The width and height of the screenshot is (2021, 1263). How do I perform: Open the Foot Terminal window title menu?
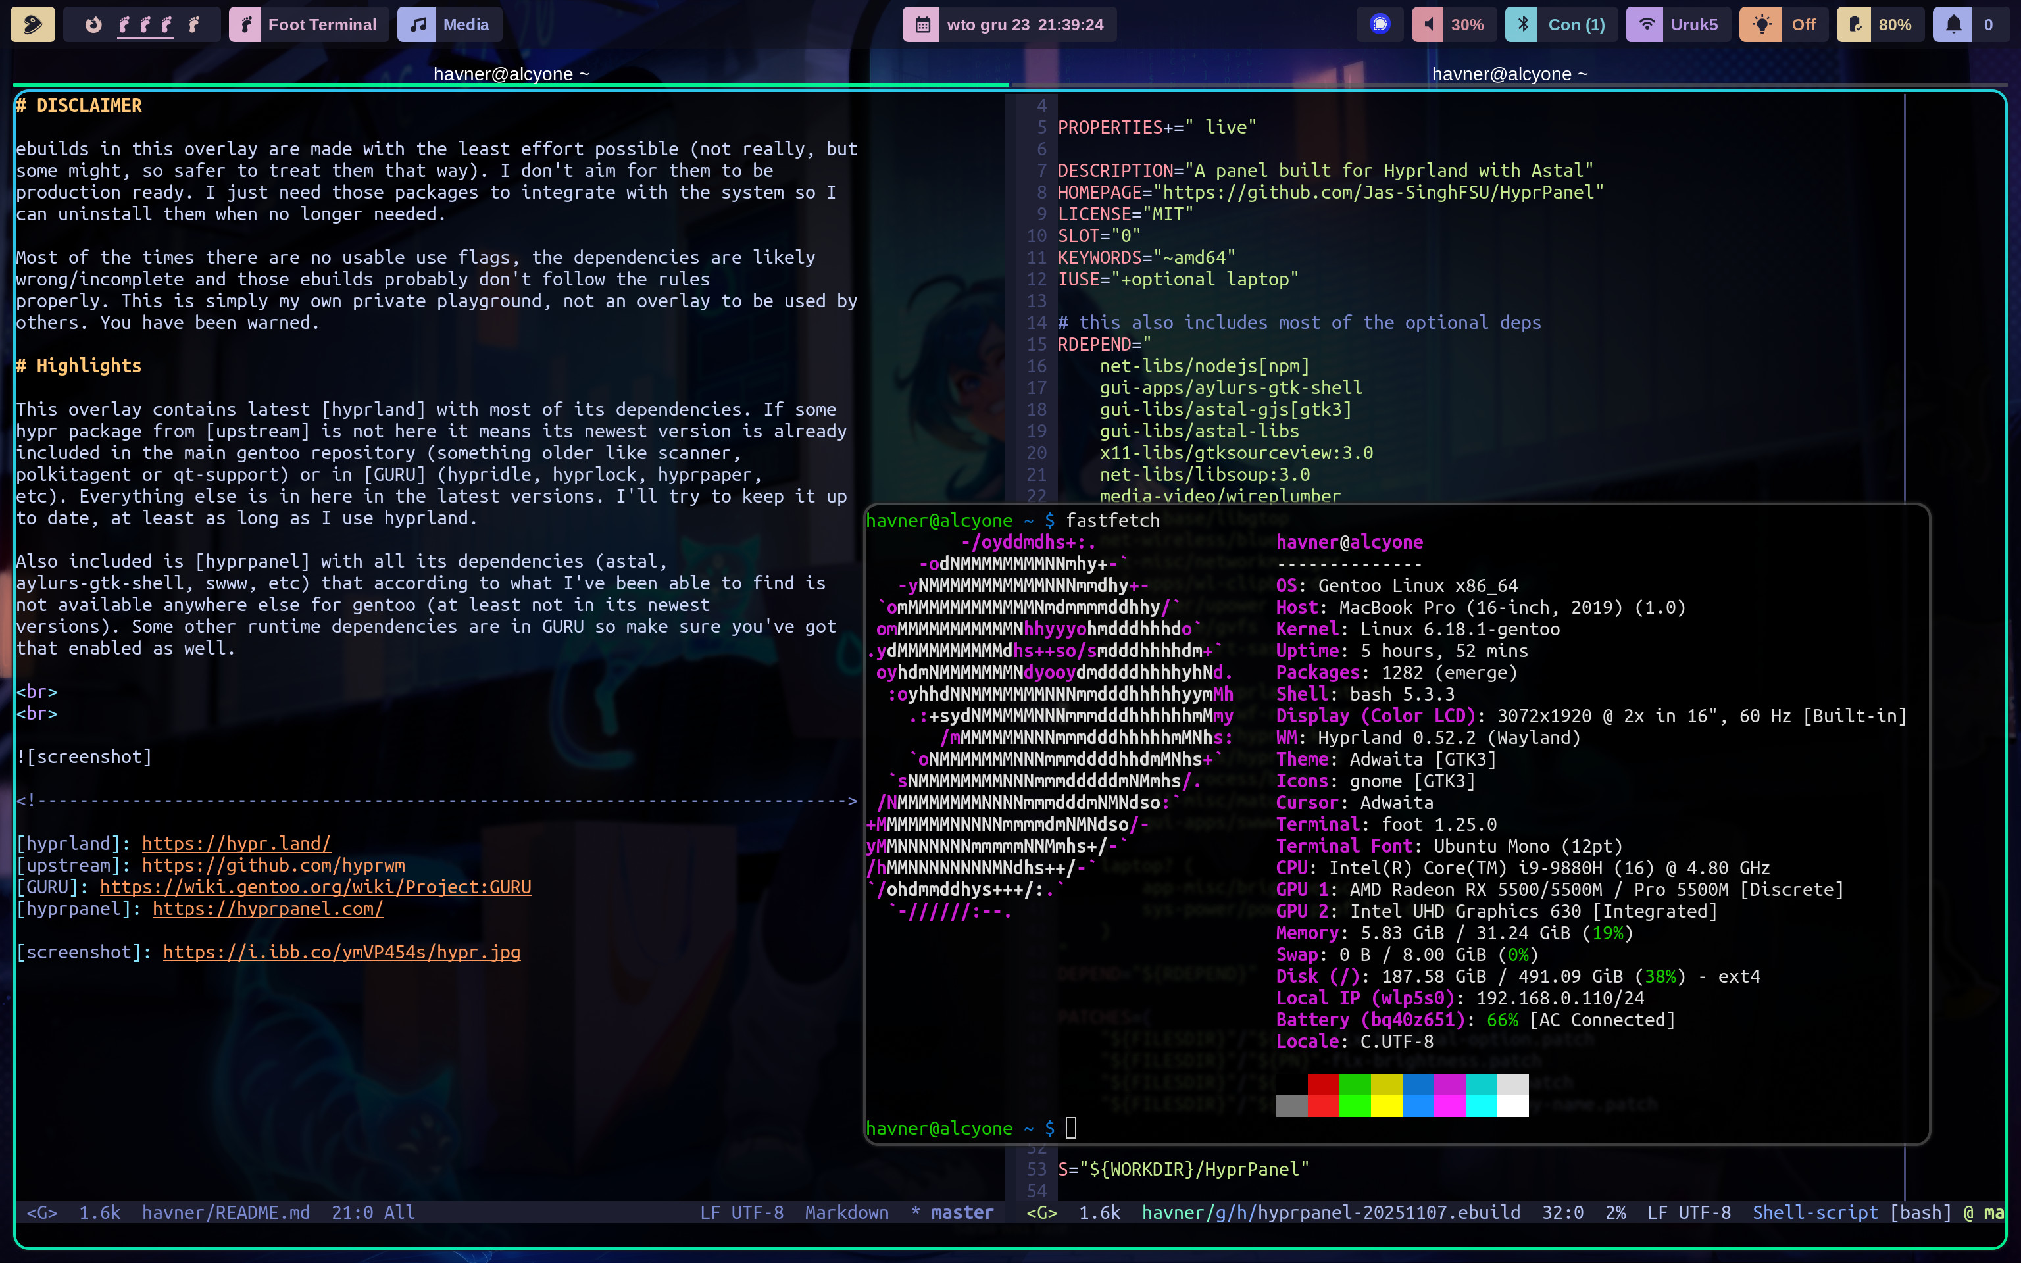pos(309,24)
